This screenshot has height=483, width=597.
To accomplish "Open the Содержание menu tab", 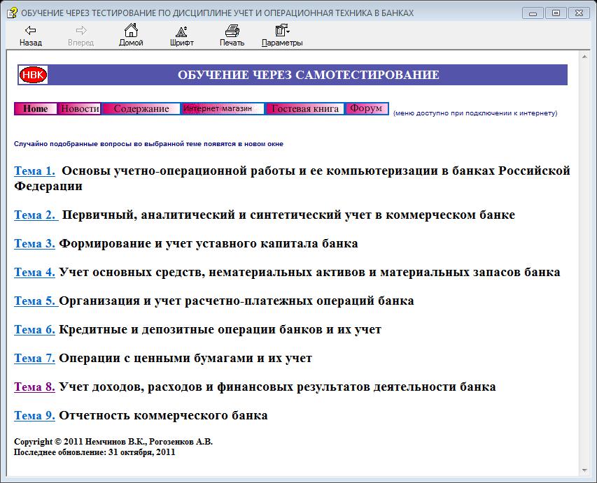I will pos(141,109).
